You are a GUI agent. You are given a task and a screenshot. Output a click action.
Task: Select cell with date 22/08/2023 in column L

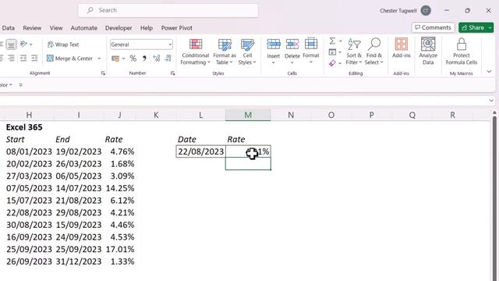point(201,151)
